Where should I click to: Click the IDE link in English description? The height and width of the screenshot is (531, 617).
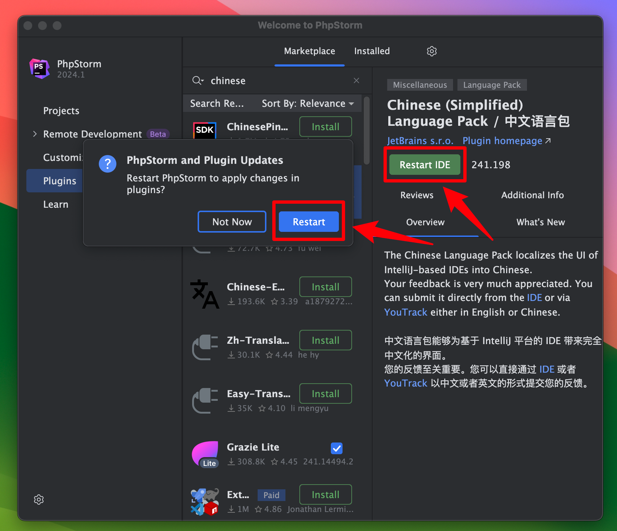point(534,298)
